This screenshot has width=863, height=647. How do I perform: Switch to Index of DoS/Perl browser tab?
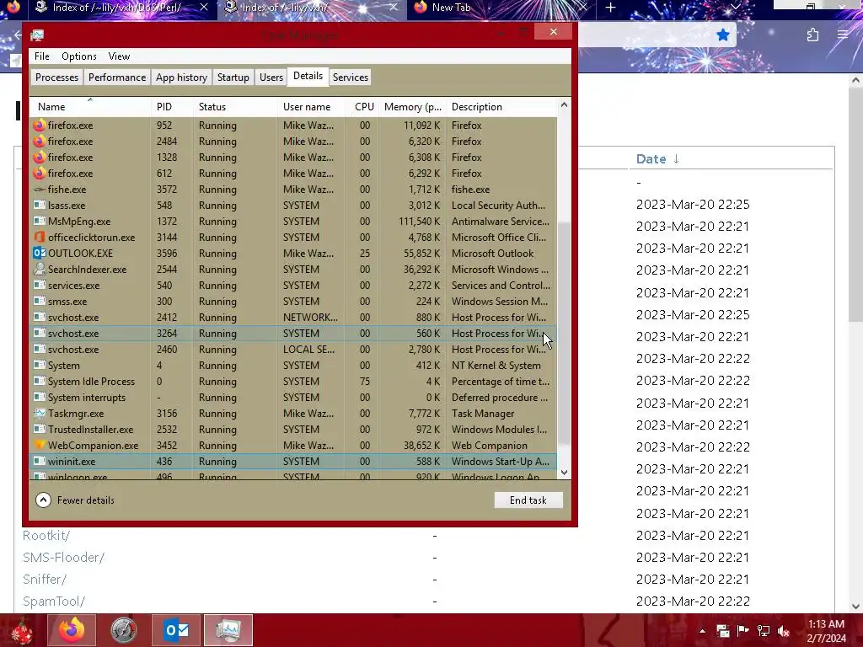tap(121, 8)
